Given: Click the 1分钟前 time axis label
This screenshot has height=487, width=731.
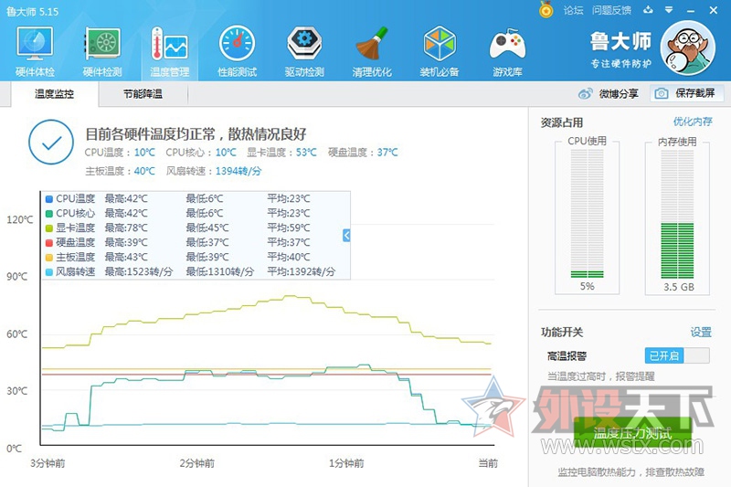Looking at the screenshot, I should [346, 463].
